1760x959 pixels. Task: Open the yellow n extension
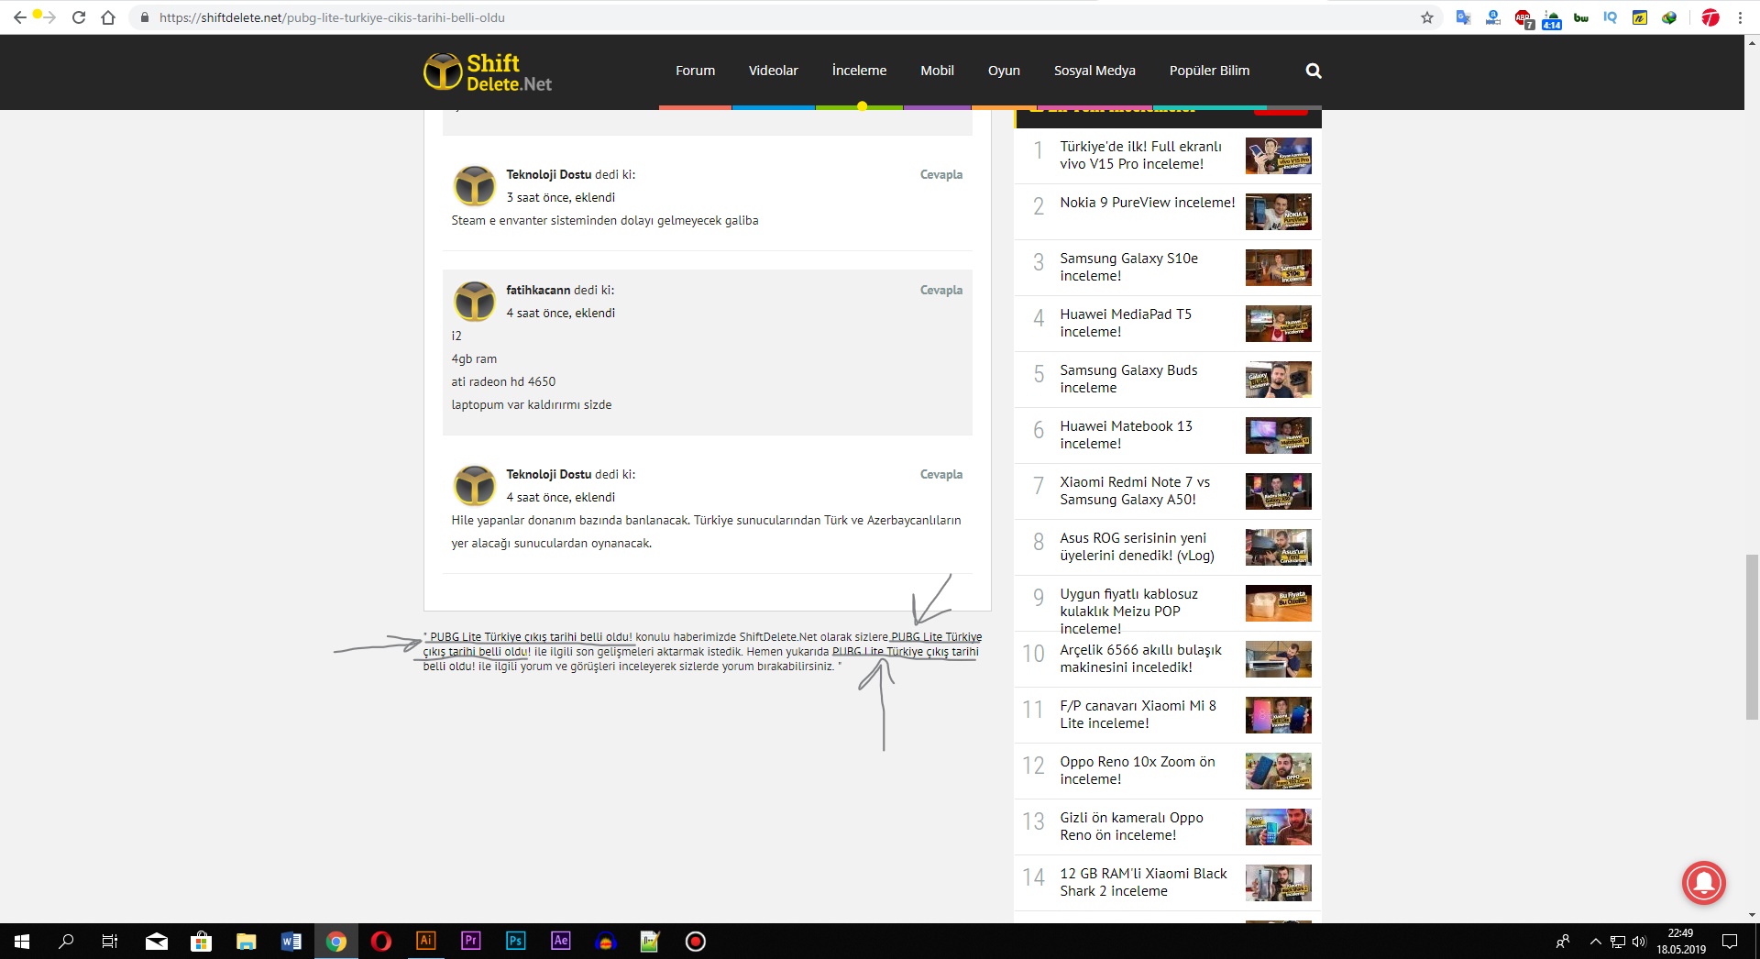(1640, 17)
